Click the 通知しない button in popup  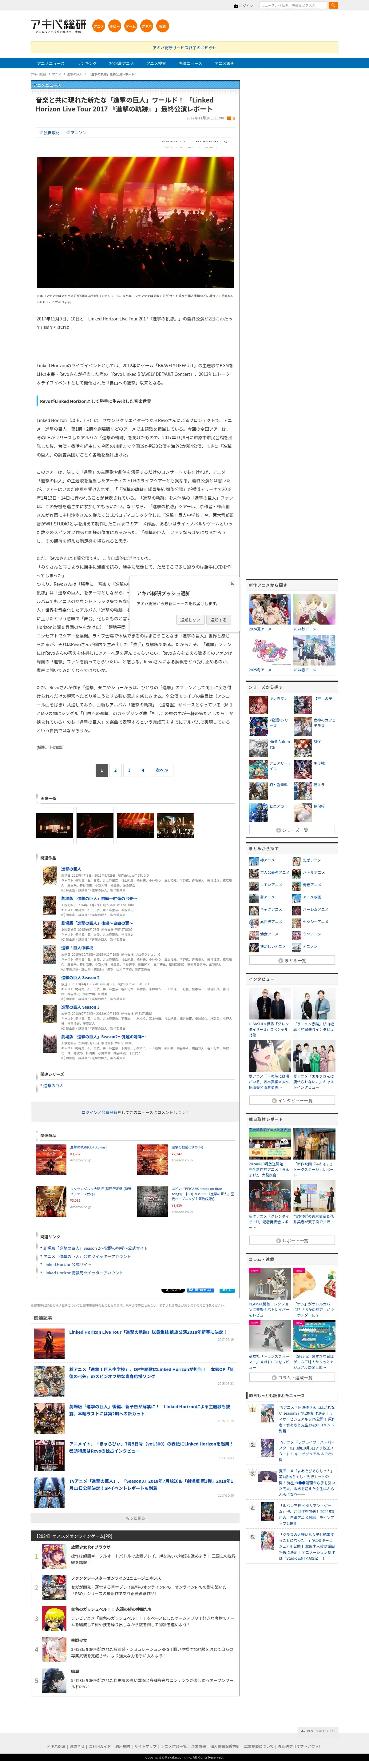tap(190, 620)
